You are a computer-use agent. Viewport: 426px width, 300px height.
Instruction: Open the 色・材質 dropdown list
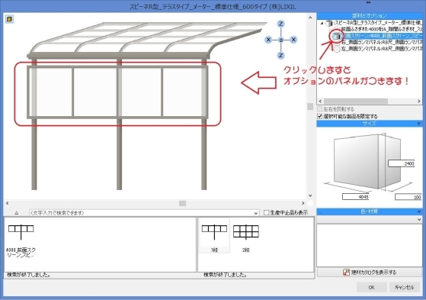click(x=418, y=219)
